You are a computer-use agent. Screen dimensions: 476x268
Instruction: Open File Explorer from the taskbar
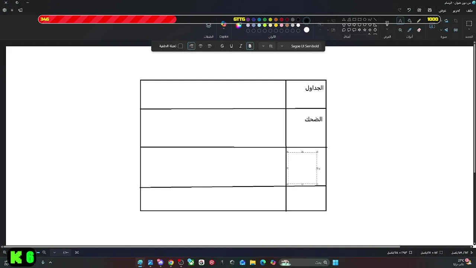(253, 262)
